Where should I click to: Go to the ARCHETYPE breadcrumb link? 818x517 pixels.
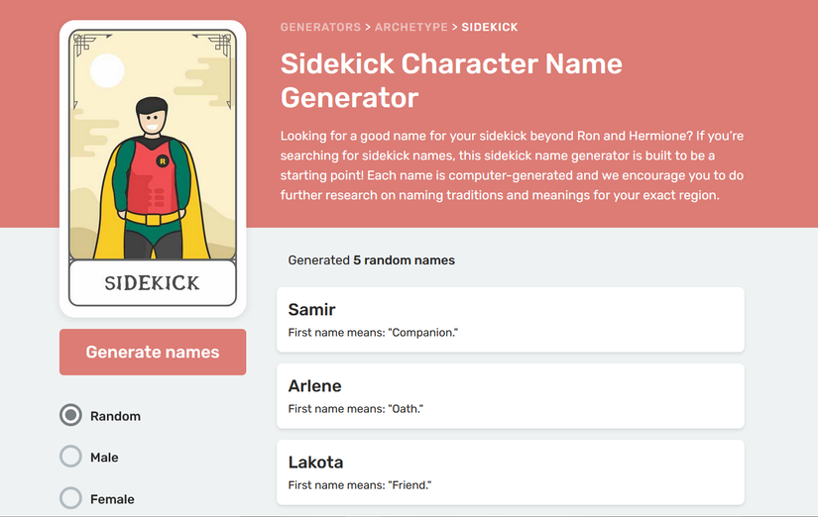click(411, 27)
